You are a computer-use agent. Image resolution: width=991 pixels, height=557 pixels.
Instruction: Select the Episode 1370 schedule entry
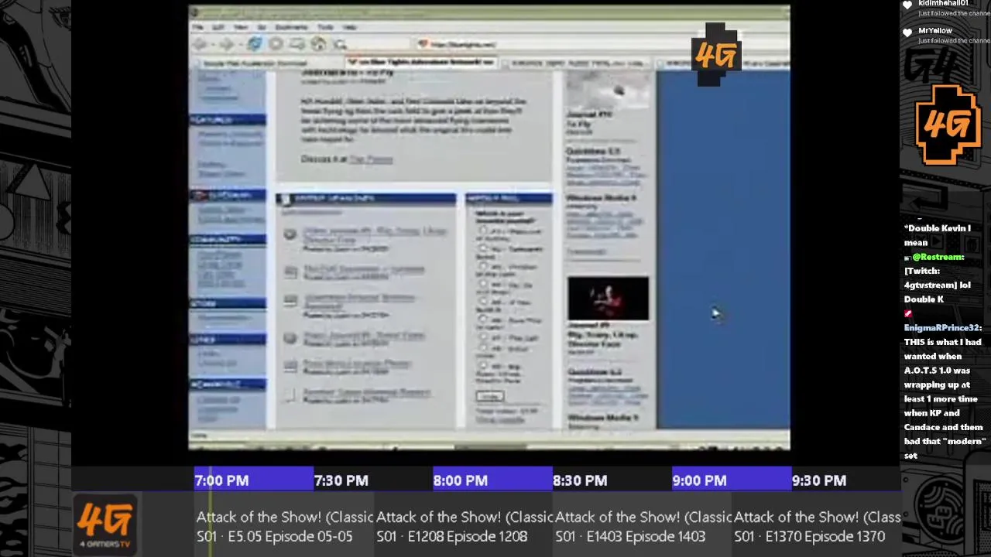[817, 526]
